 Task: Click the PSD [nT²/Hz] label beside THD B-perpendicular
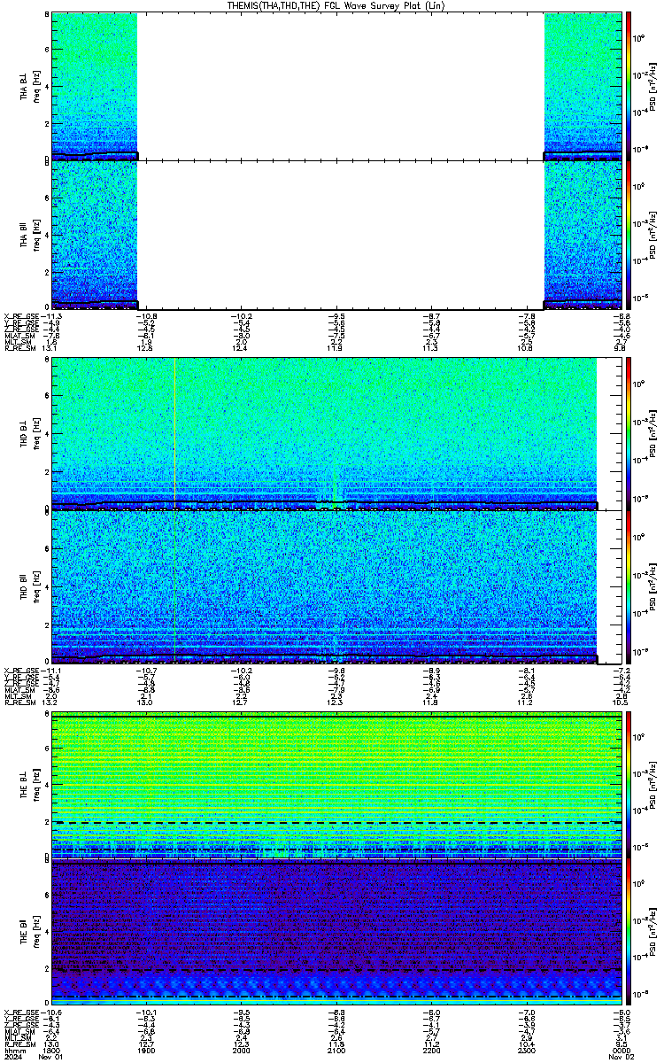point(652,435)
